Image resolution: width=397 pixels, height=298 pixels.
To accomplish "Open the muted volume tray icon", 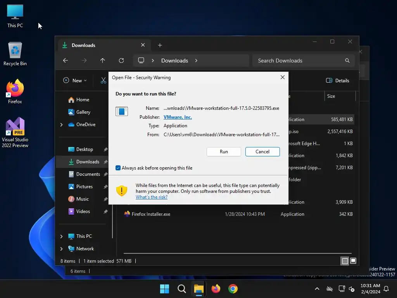I will [351, 289].
